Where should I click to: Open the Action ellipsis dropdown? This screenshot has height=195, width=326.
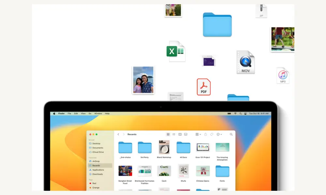219,134
